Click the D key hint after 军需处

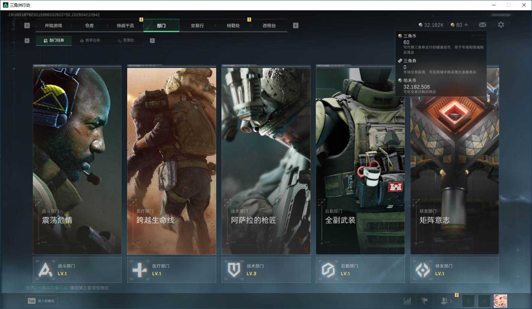pos(152,40)
